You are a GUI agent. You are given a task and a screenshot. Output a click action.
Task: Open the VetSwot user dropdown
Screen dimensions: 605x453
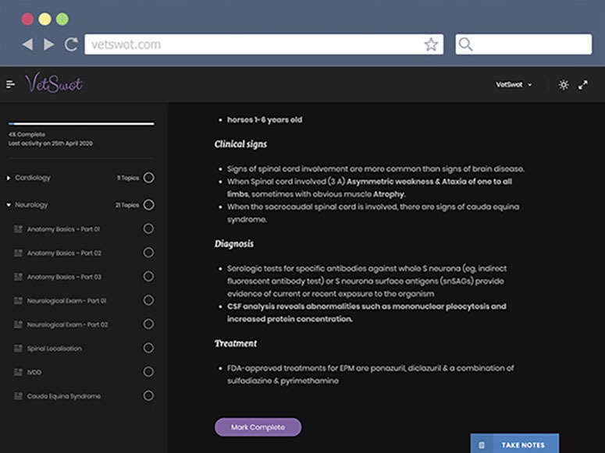[514, 85]
